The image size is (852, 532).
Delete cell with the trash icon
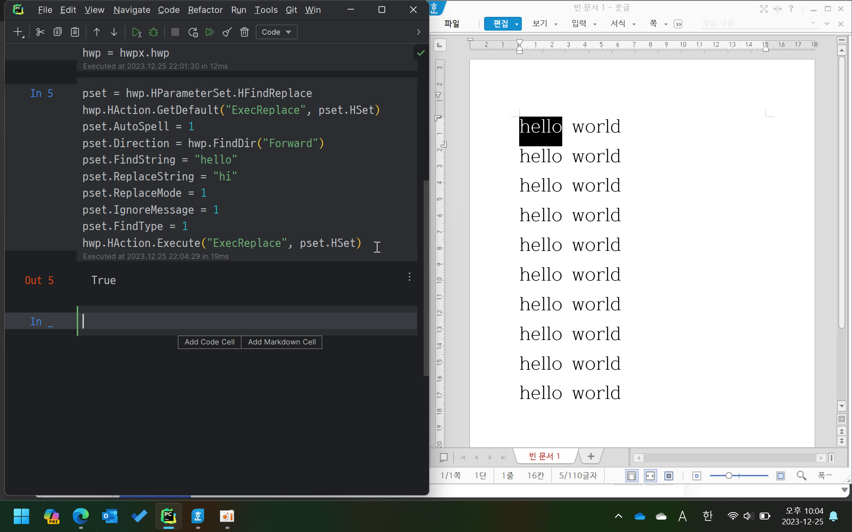[245, 32]
